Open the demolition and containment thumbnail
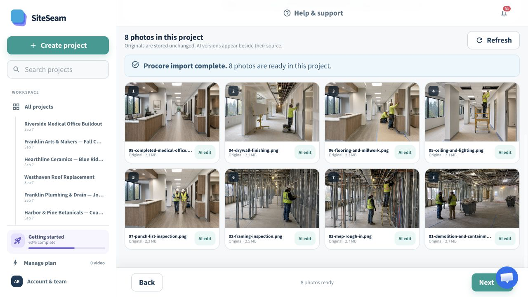The width and height of the screenshot is (528, 297). click(x=472, y=198)
